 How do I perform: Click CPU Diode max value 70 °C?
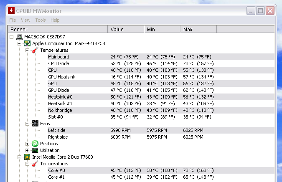tap(198, 63)
